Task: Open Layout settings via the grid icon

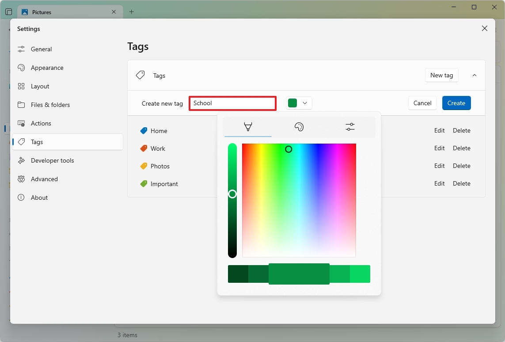Action: pyautogui.click(x=22, y=86)
